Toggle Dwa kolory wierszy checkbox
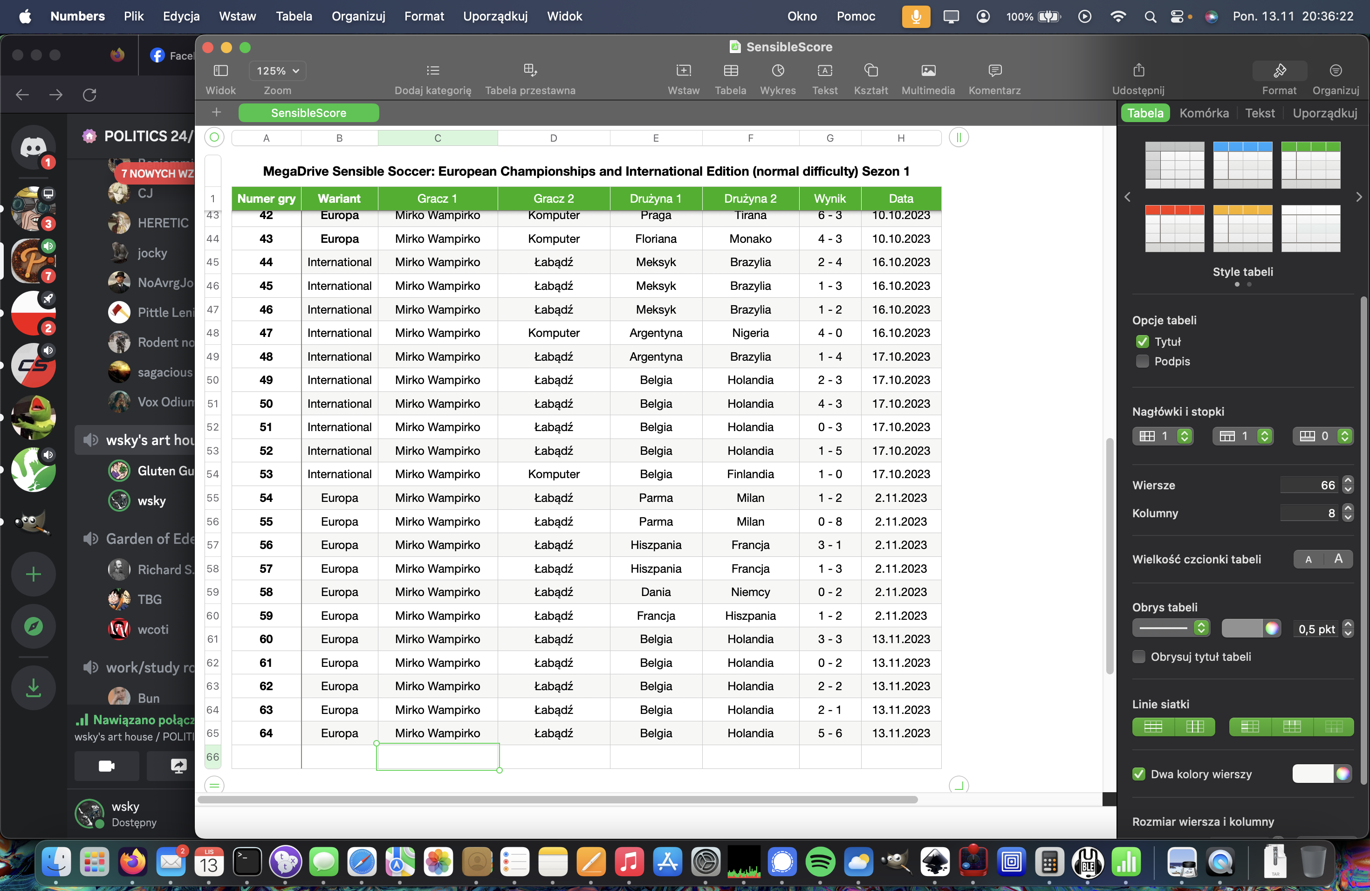 pos(1138,774)
